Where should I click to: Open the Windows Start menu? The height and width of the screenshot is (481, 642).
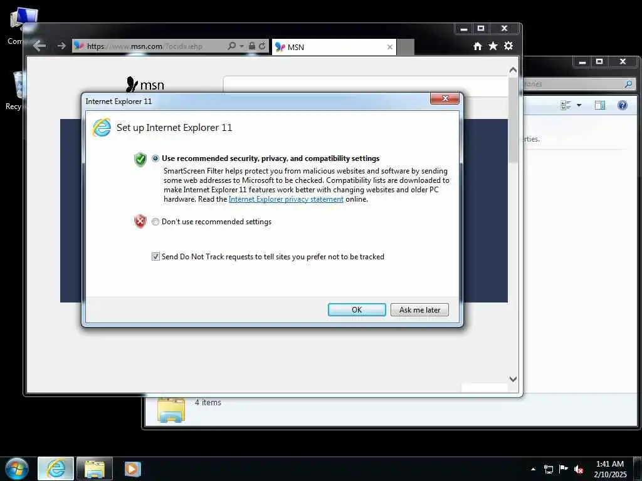coord(16,468)
